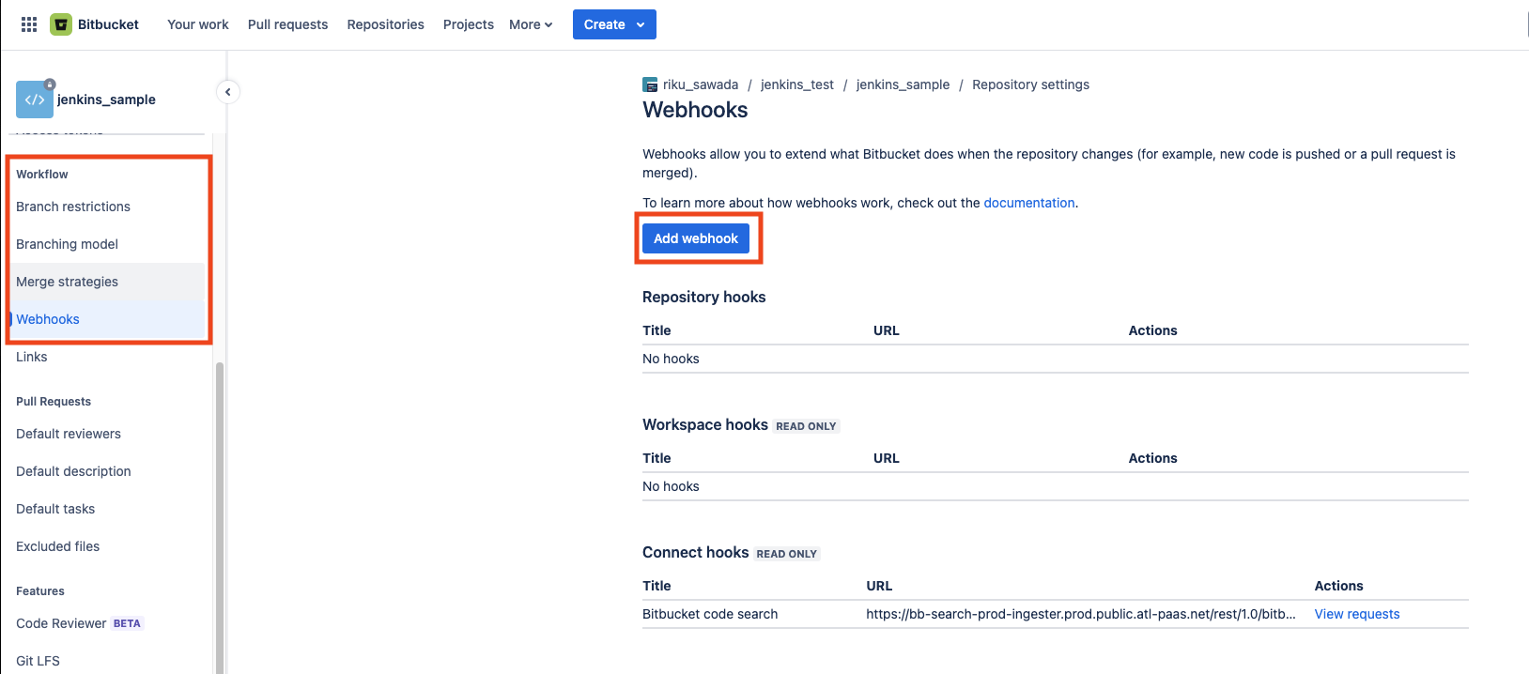Image resolution: width=1529 pixels, height=674 pixels.
Task: Click the Actions column header in Connect hooks
Action: [1339, 586]
